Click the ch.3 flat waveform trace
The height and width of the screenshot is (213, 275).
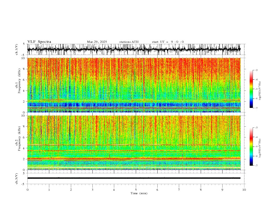pyautogui.click(x=134, y=178)
